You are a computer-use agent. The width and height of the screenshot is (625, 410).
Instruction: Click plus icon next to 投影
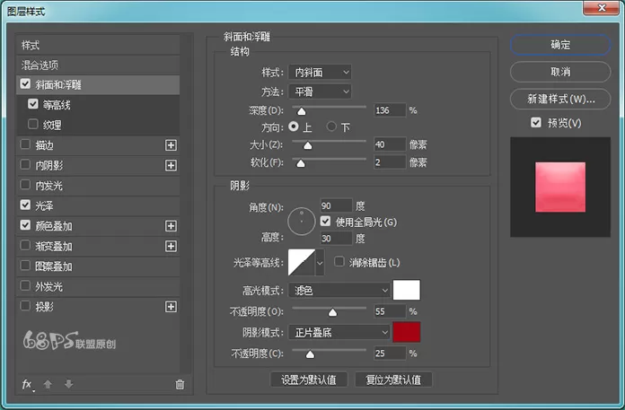171,307
